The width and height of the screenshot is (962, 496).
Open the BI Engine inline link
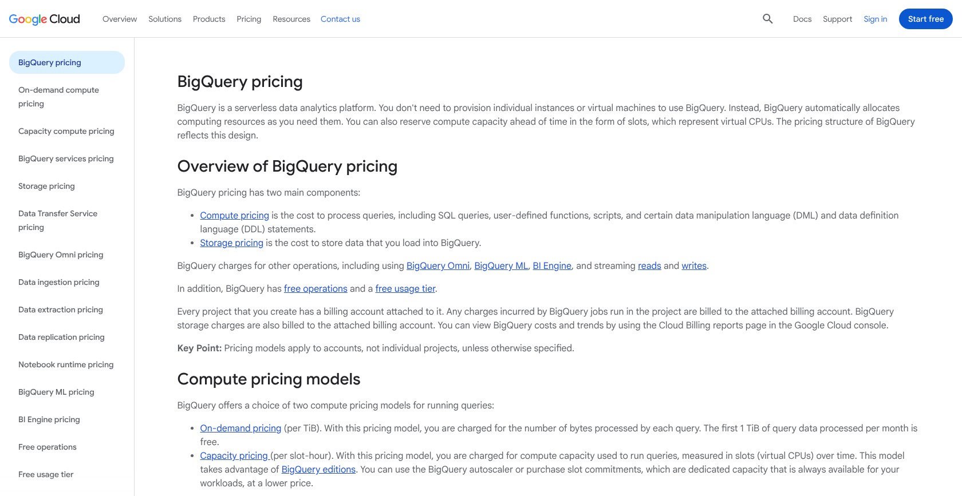[x=552, y=265]
